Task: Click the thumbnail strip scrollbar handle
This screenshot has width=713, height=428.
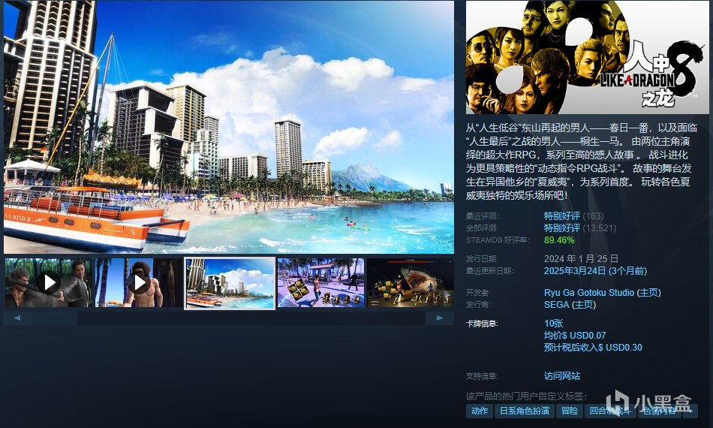Action: (x=55, y=318)
